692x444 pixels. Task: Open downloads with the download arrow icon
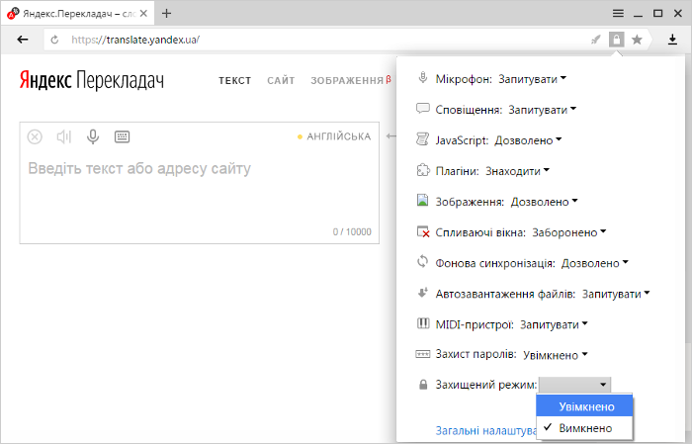click(x=672, y=40)
